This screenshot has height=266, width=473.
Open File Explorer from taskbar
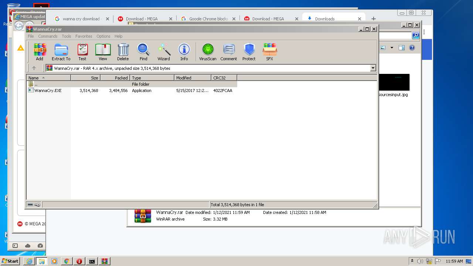pos(42,261)
